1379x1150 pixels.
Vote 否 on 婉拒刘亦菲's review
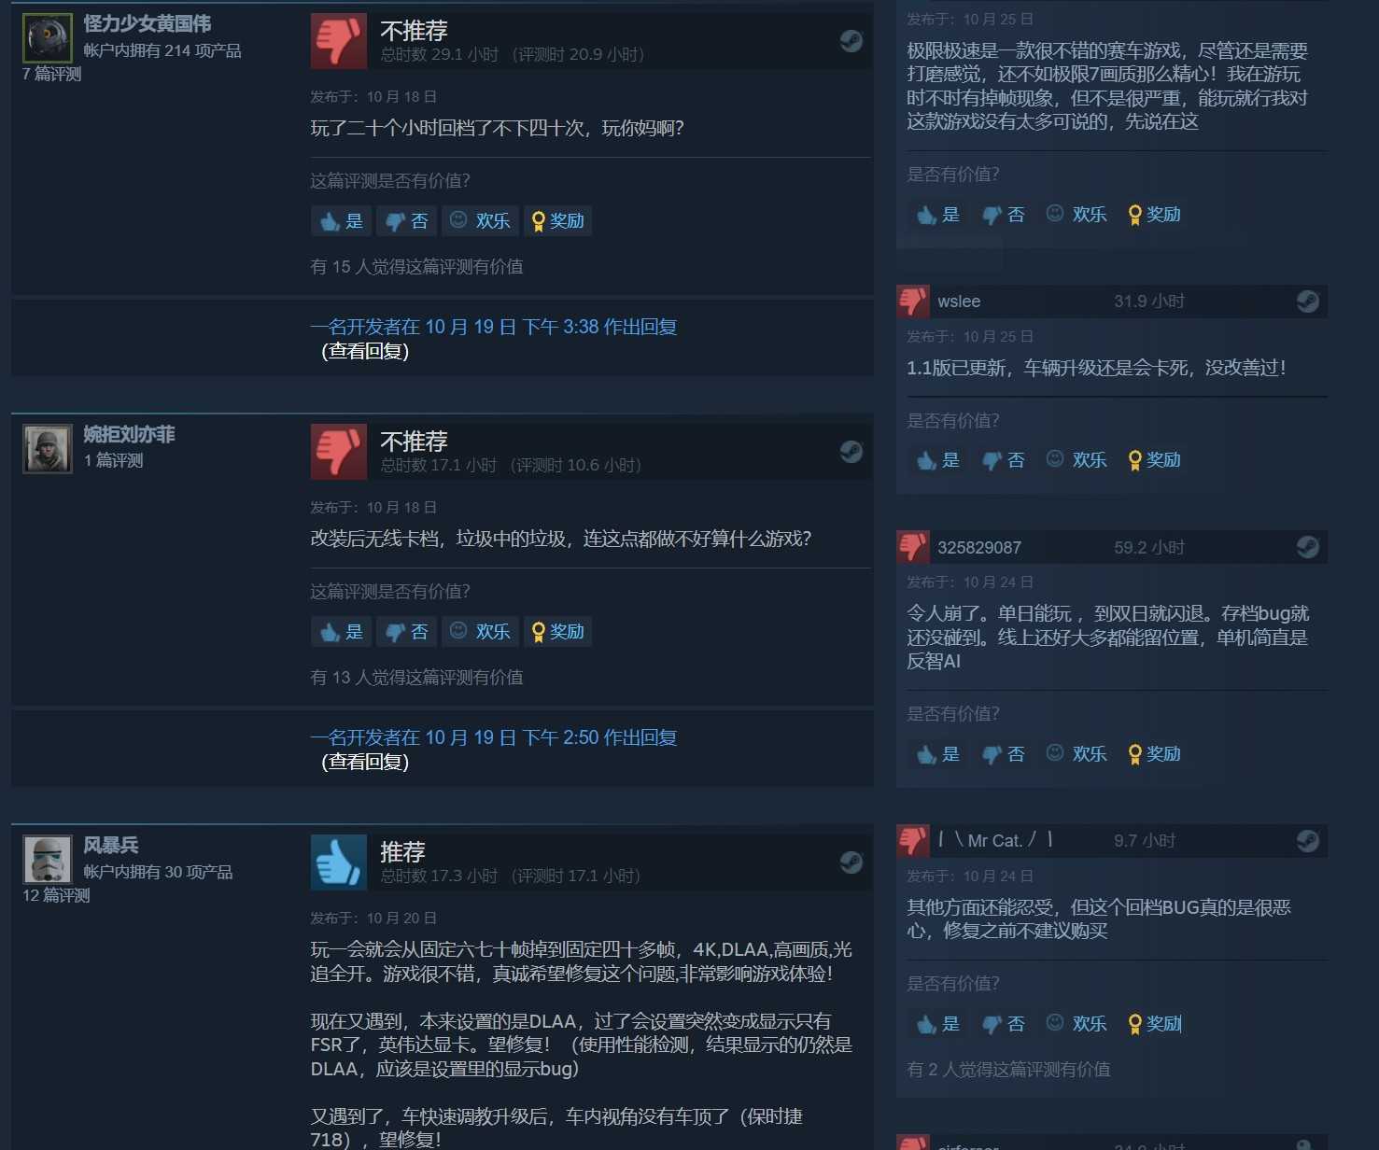tap(406, 632)
